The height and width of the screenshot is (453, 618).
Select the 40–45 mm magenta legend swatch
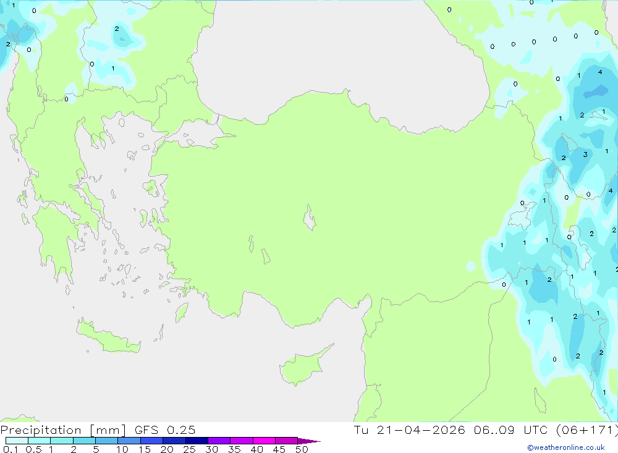click(x=264, y=441)
